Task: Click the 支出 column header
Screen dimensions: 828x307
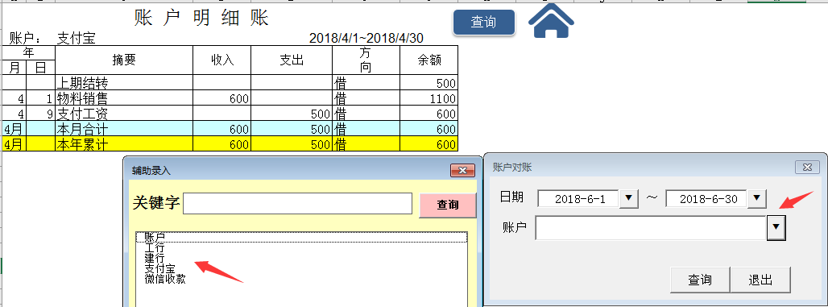Action: coord(292,60)
